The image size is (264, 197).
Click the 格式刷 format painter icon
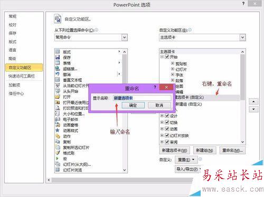[x=58, y=153]
